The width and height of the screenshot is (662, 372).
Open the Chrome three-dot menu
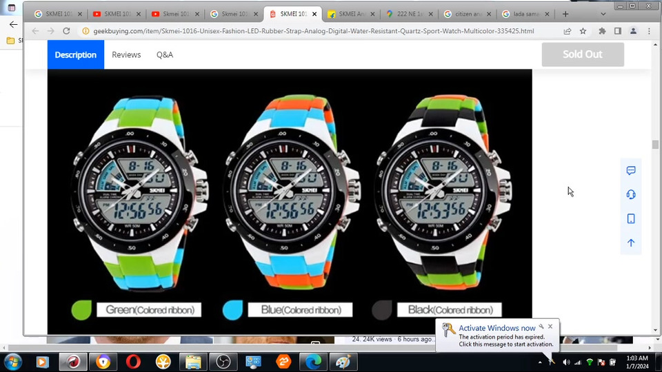pos(649,31)
